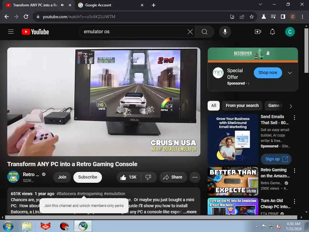Expand description with ...more

point(190,212)
